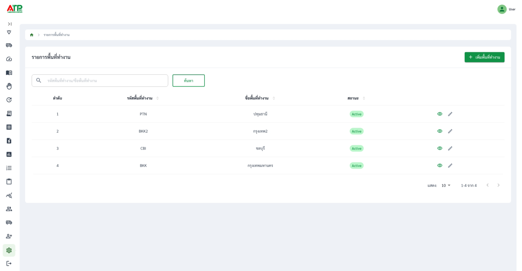522x271 pixels.
Task: Click the ชลบุรี cell
Action: (x=260, y=148)
